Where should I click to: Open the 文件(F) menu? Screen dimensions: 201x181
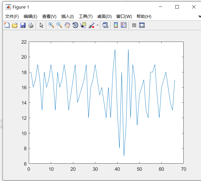coord(12,17)
